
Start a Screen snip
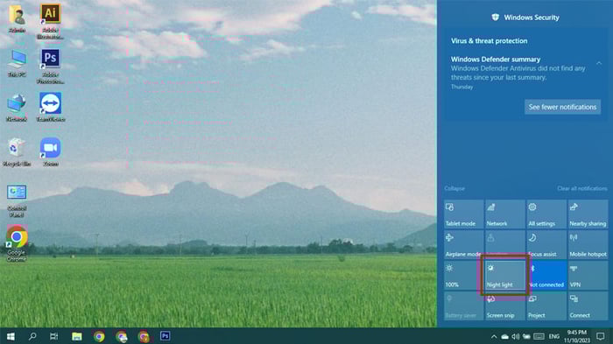point(504,306)
